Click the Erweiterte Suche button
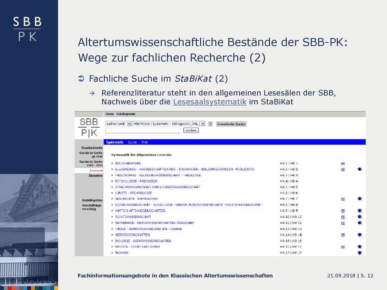 [x=231, y=124]
